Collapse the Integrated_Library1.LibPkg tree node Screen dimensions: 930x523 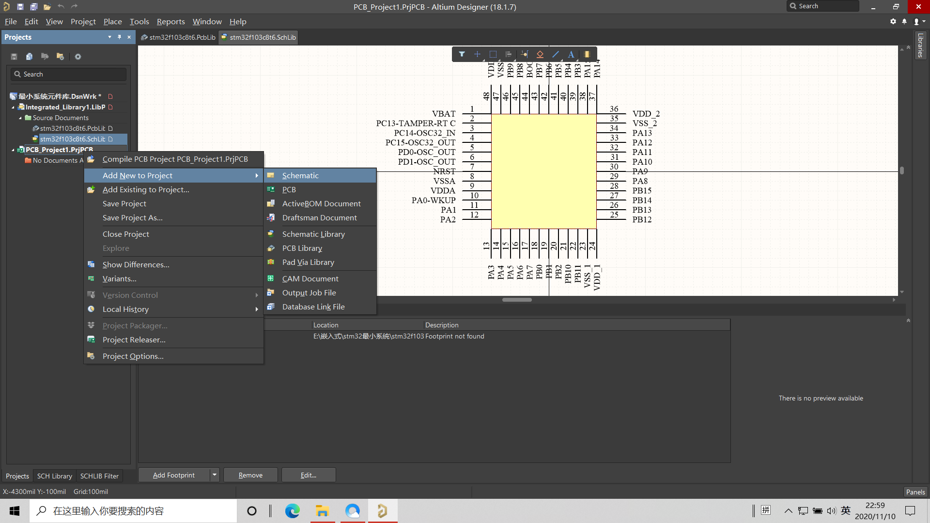click(x=13, y=108)
